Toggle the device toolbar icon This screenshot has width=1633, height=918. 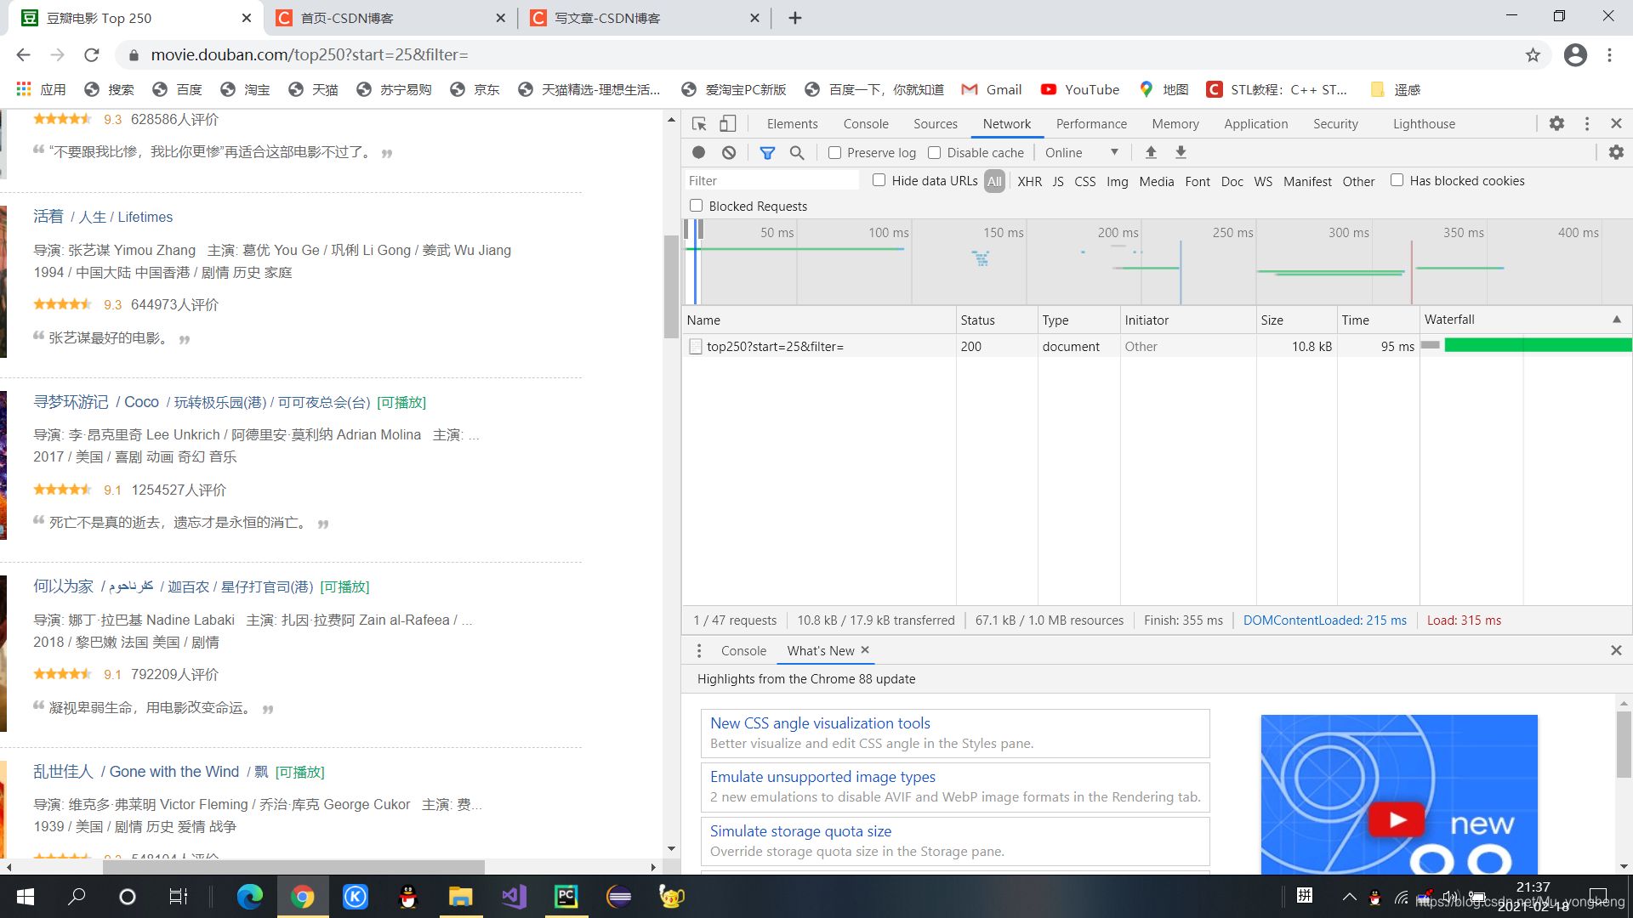[728, 124]
